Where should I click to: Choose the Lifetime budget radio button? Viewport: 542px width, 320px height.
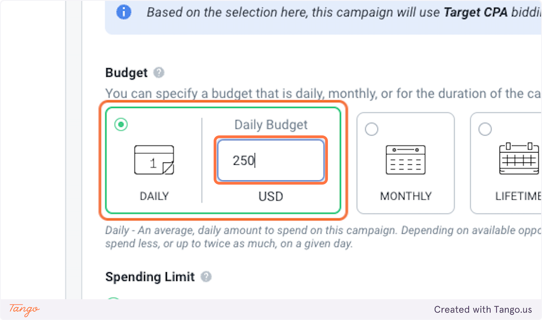pyautogui.click(x=485, y=130)
